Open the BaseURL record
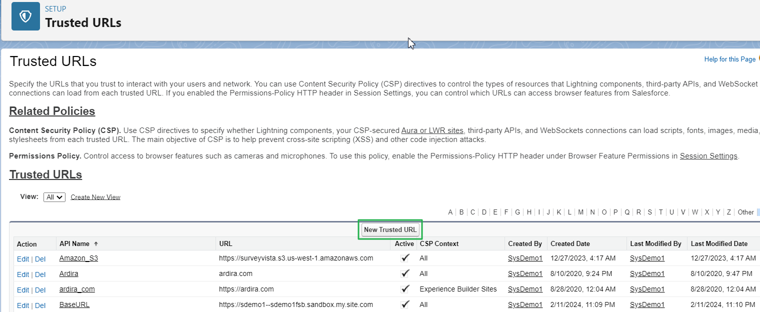The height and width of the screenshot is (312, 760). (74, 304)
